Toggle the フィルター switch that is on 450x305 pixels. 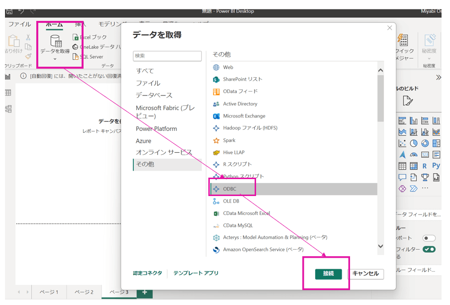[429, 249]
